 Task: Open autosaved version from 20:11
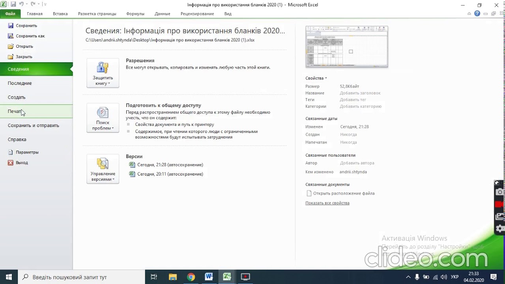[166, 174]
